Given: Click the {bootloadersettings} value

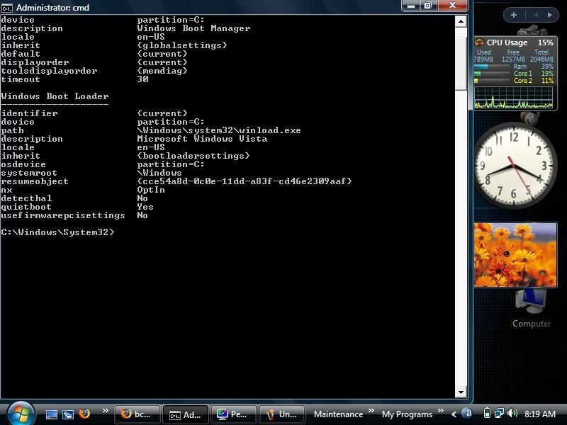Looking at the screenshot, I should point(193,156).
